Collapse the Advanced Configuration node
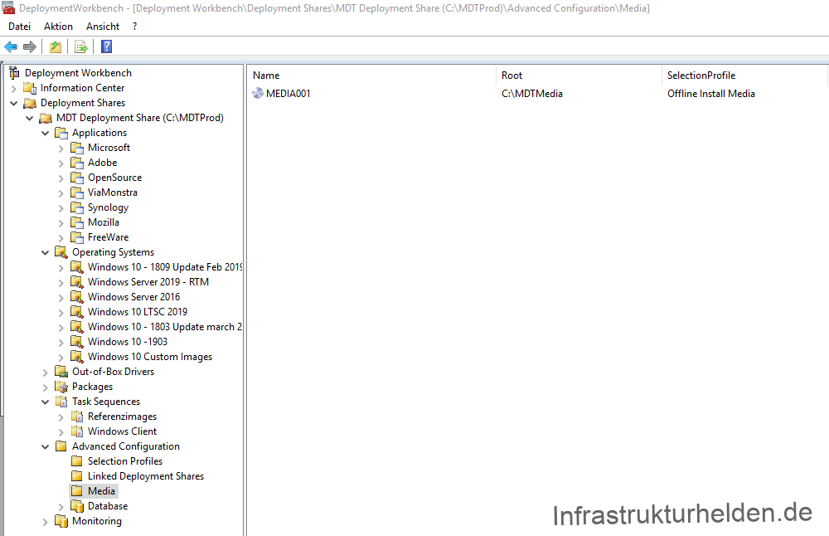The width and height of the screenshot is (829, 536). 46,447
